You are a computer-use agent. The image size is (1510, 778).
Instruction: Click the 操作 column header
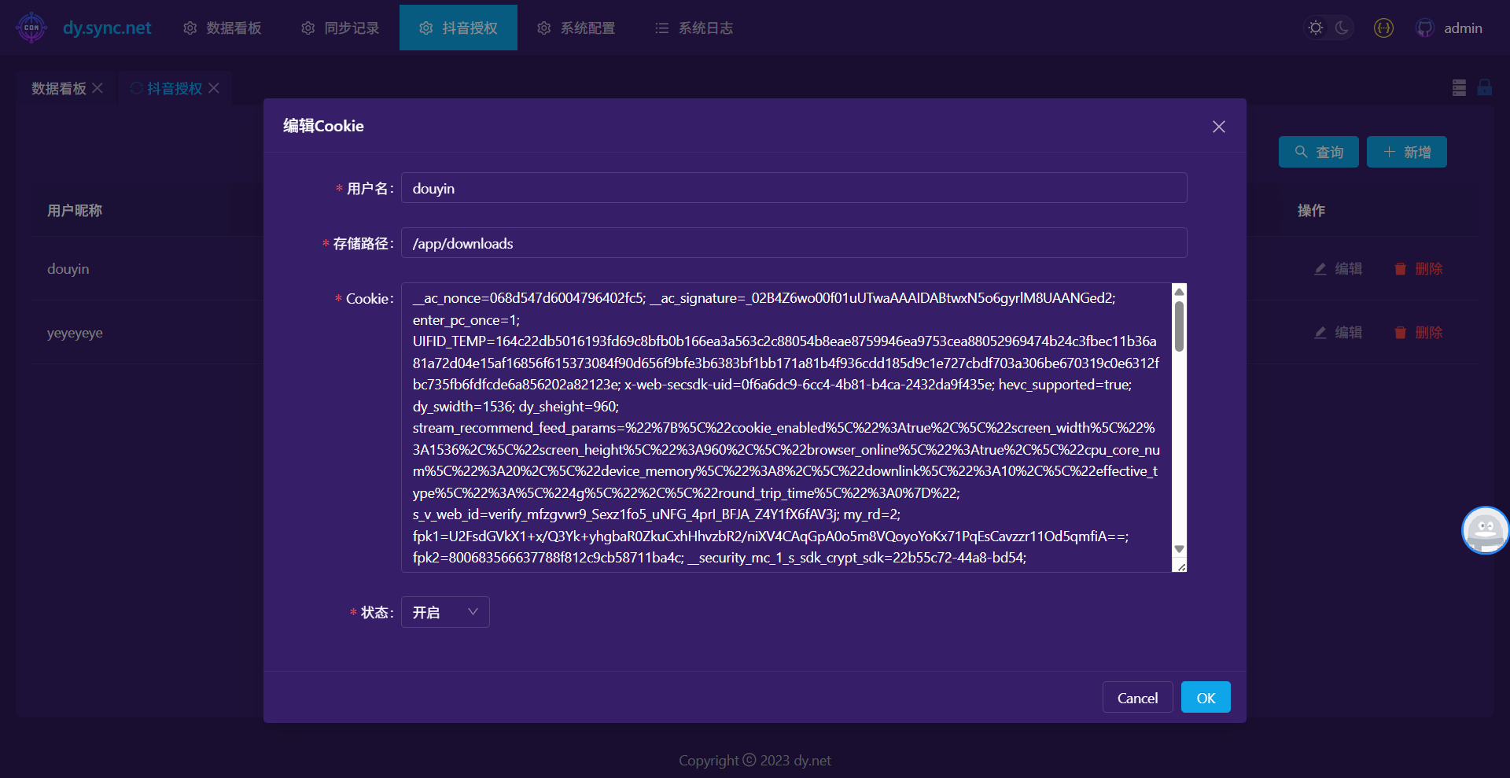click(x=1311, y=211)
